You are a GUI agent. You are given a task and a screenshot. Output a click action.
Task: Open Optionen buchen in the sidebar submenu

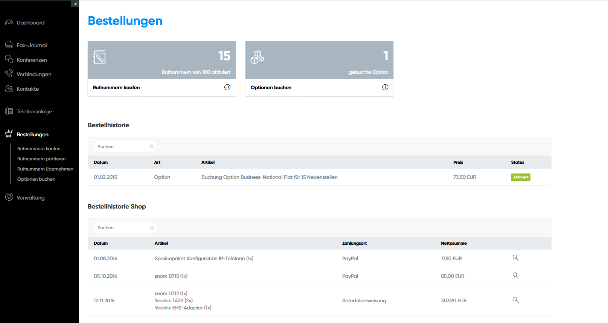tap(36, 179)
